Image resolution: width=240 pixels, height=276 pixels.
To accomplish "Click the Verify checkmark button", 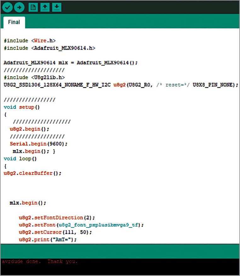I will point(8,7).
